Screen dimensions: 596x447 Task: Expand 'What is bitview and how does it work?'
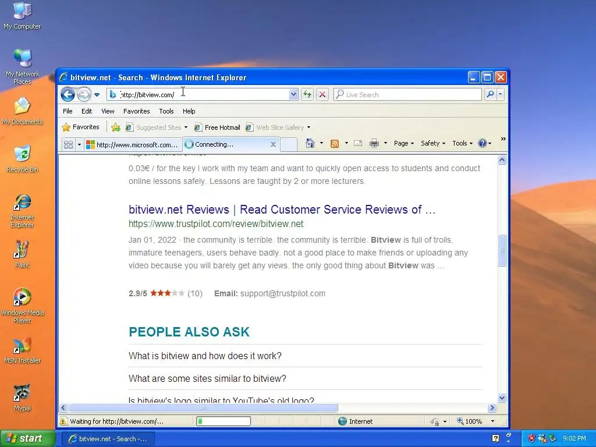pyautogui.click(x=205, y=356)
